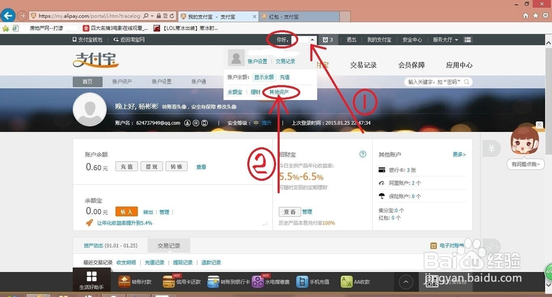552x297 pixels.
Task: Click the 银行卡: 3 张 entry
Action: 402,170
